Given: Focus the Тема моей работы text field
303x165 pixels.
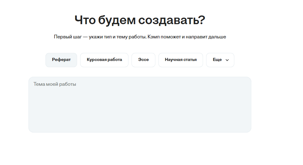Looking at the screenshot, I should click(140, 105).
